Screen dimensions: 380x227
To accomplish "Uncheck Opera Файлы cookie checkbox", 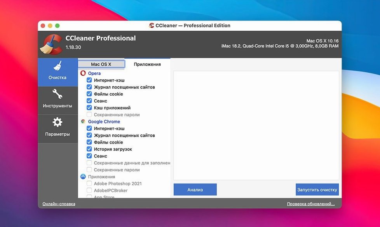I will (x=89, y=94).
